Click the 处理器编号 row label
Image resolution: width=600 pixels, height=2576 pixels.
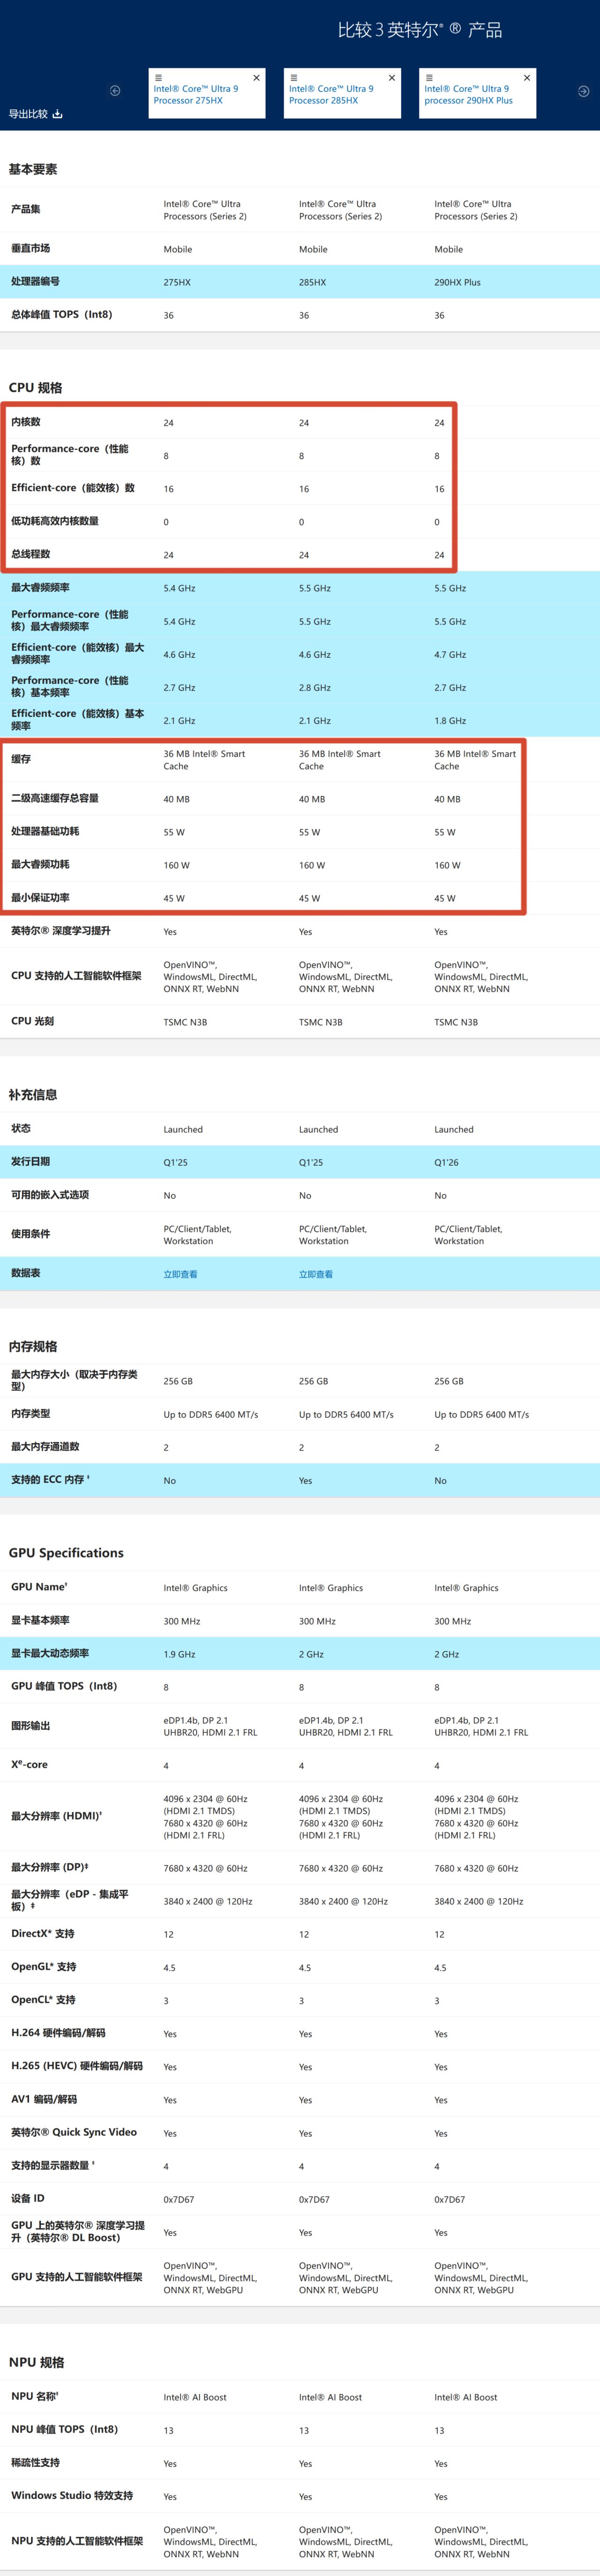[x=35, y=282]
